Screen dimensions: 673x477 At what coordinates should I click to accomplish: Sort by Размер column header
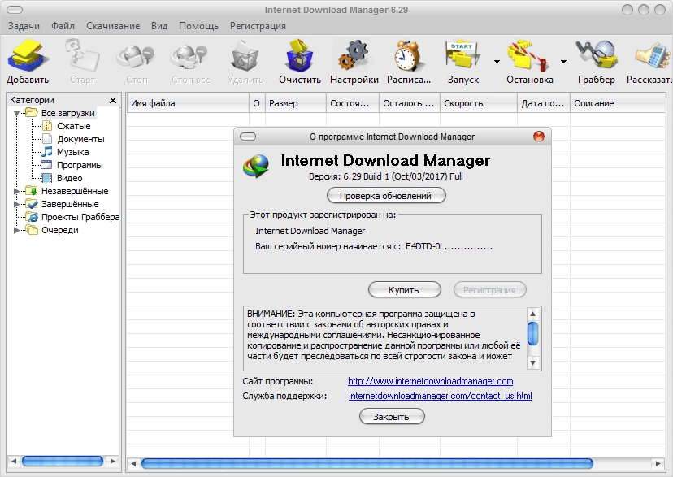point(296,103)
